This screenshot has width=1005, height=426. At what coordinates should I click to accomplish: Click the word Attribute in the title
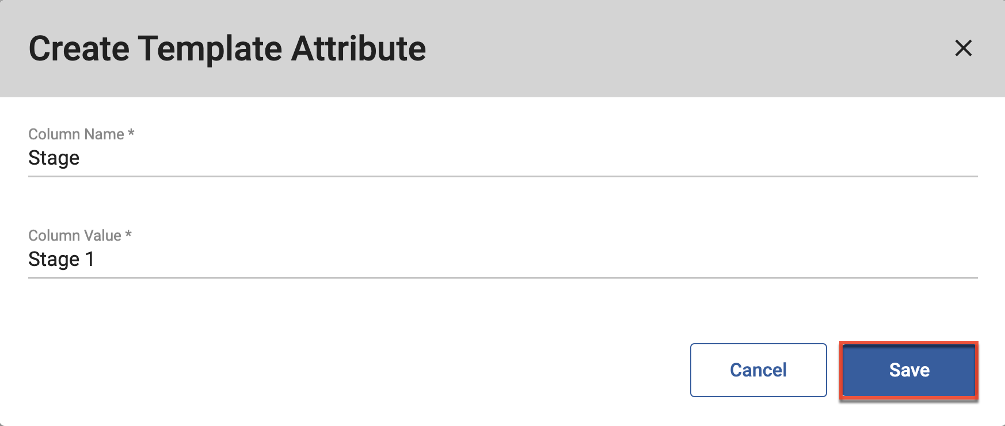(x=359, y=48)
